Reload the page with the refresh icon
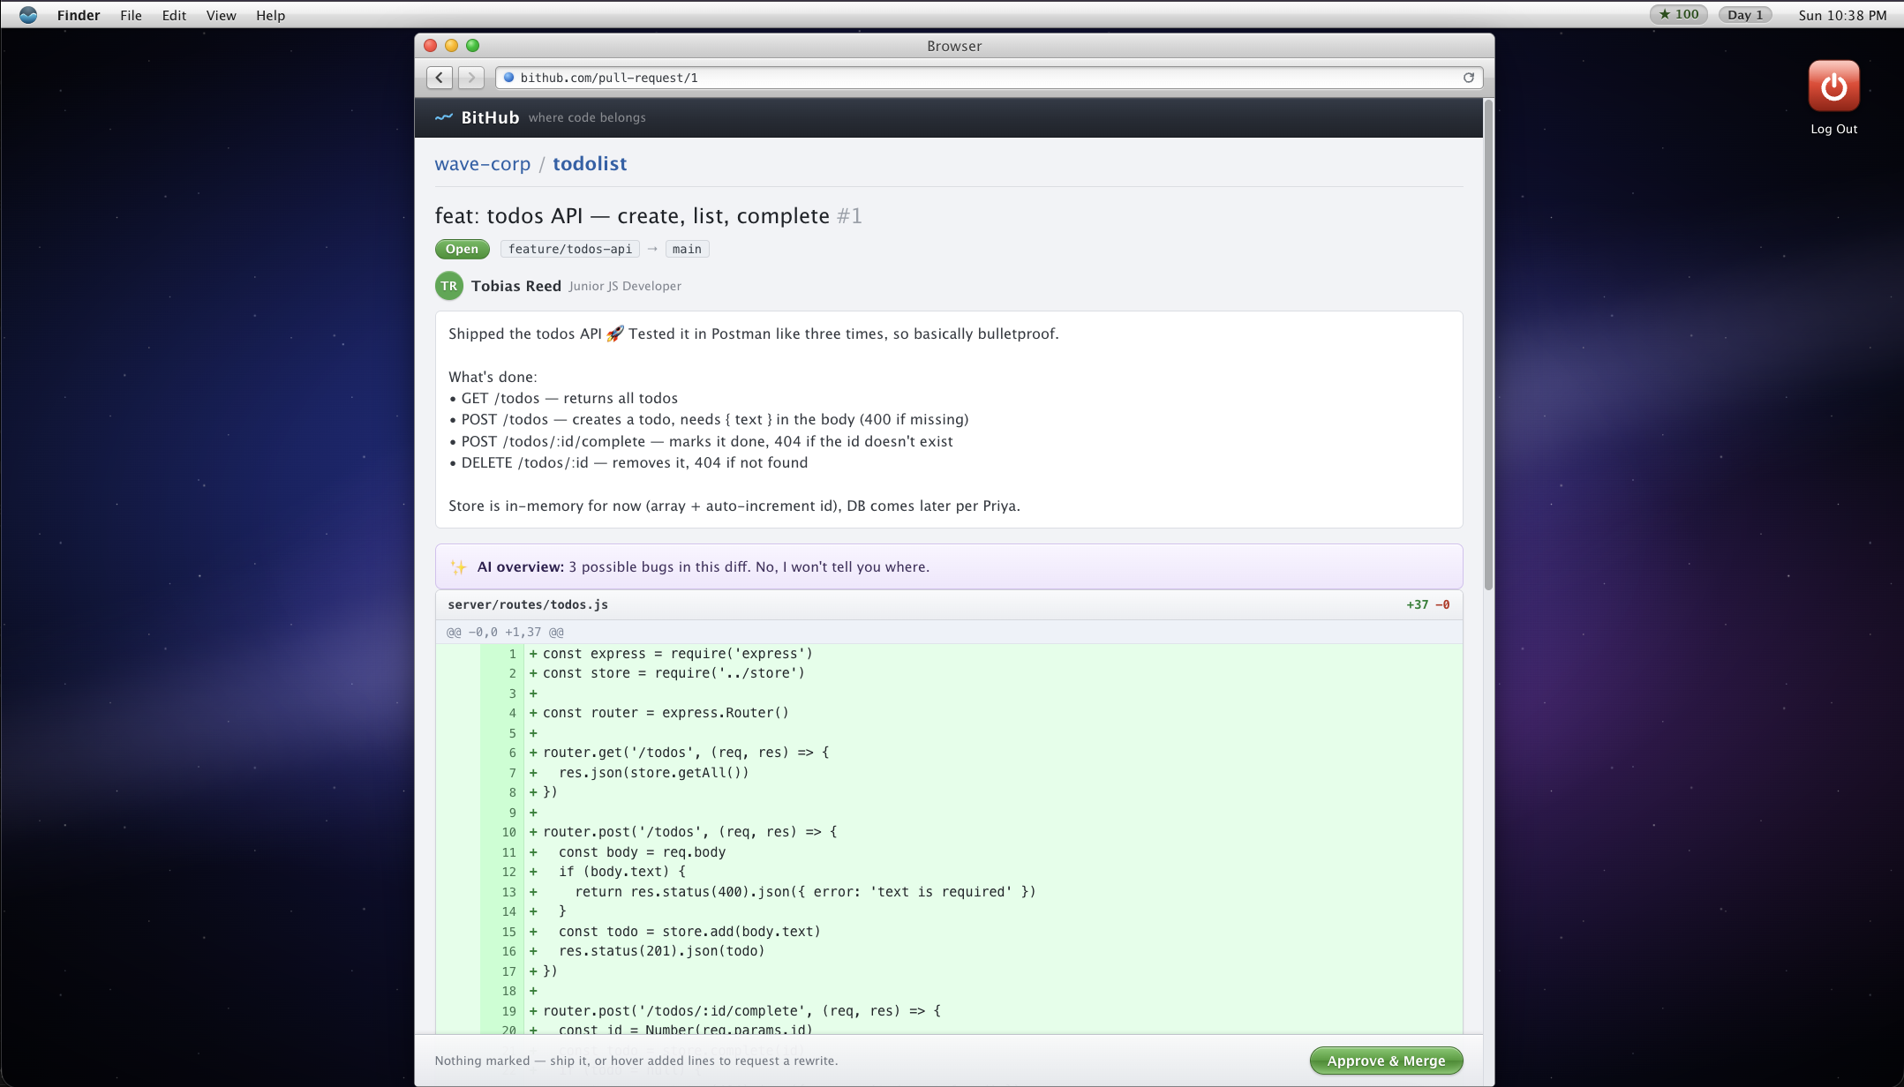This screenshot has width=1904, height=1087. click(x=1469, y=78)
